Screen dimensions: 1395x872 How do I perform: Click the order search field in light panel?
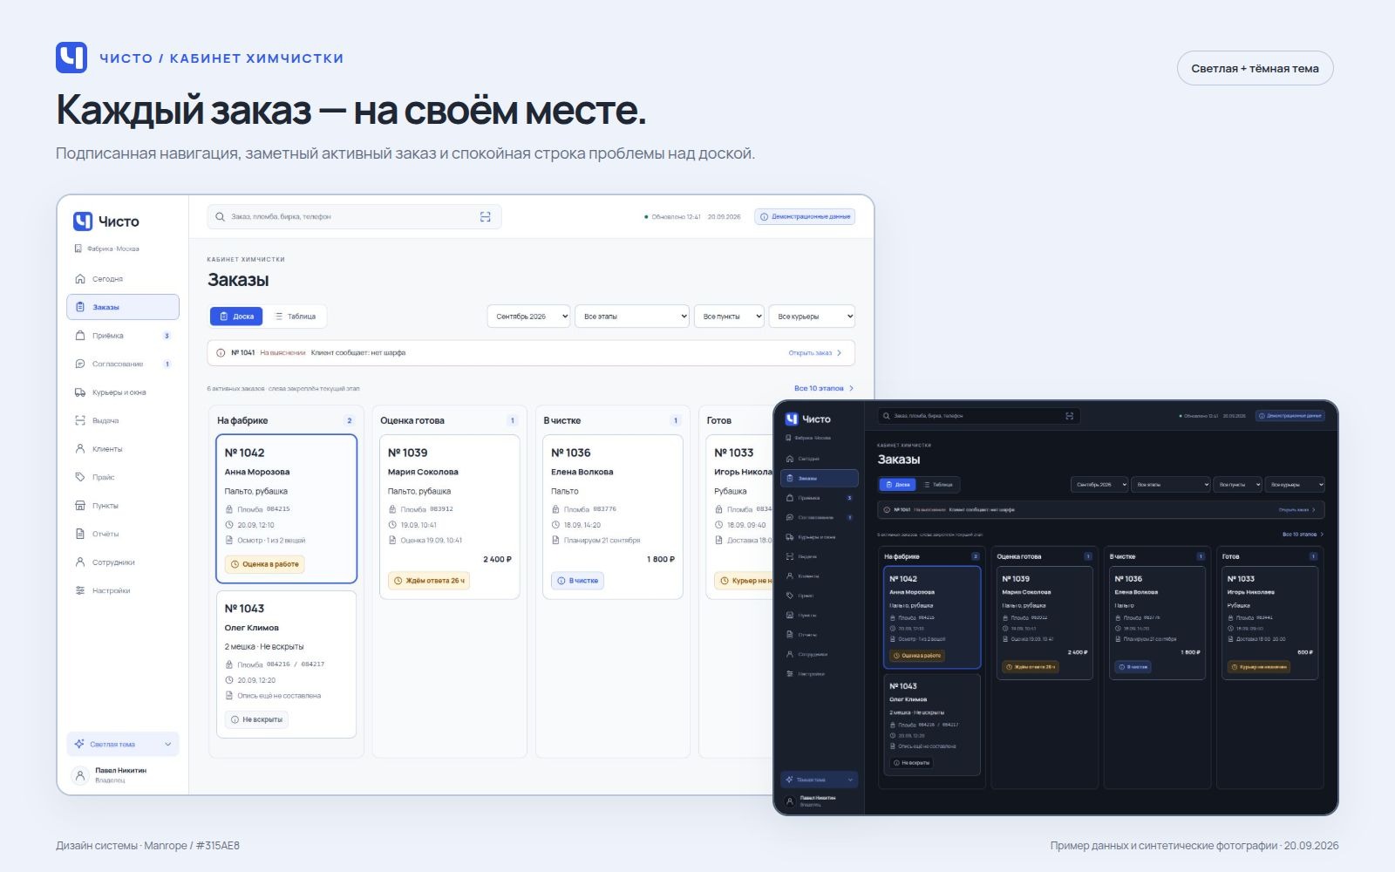click(x=354, y=217)
